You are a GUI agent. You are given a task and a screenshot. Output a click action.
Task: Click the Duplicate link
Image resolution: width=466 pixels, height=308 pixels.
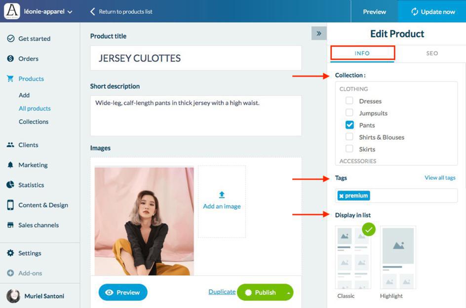(x=222, y=292)
